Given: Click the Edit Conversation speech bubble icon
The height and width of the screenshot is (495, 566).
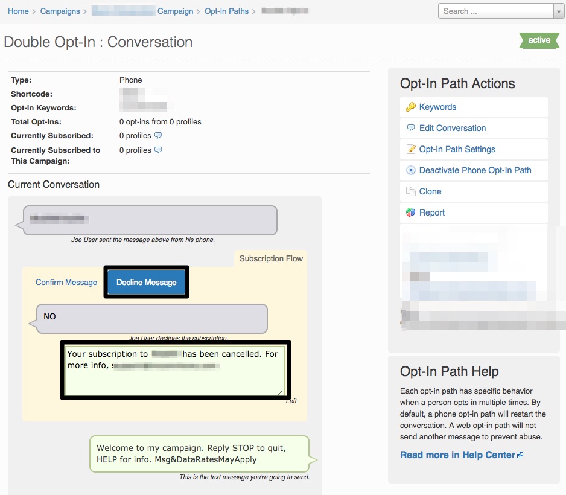Looking at the screenshot, I should click(411, 128).
